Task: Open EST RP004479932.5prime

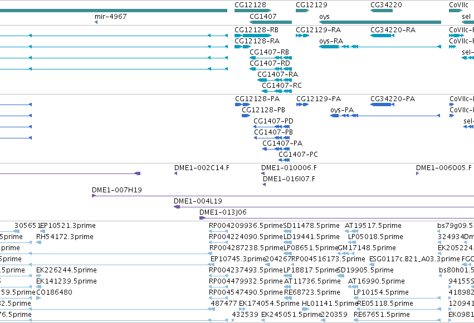Action: pyautogui.click(x=246, y=281)
